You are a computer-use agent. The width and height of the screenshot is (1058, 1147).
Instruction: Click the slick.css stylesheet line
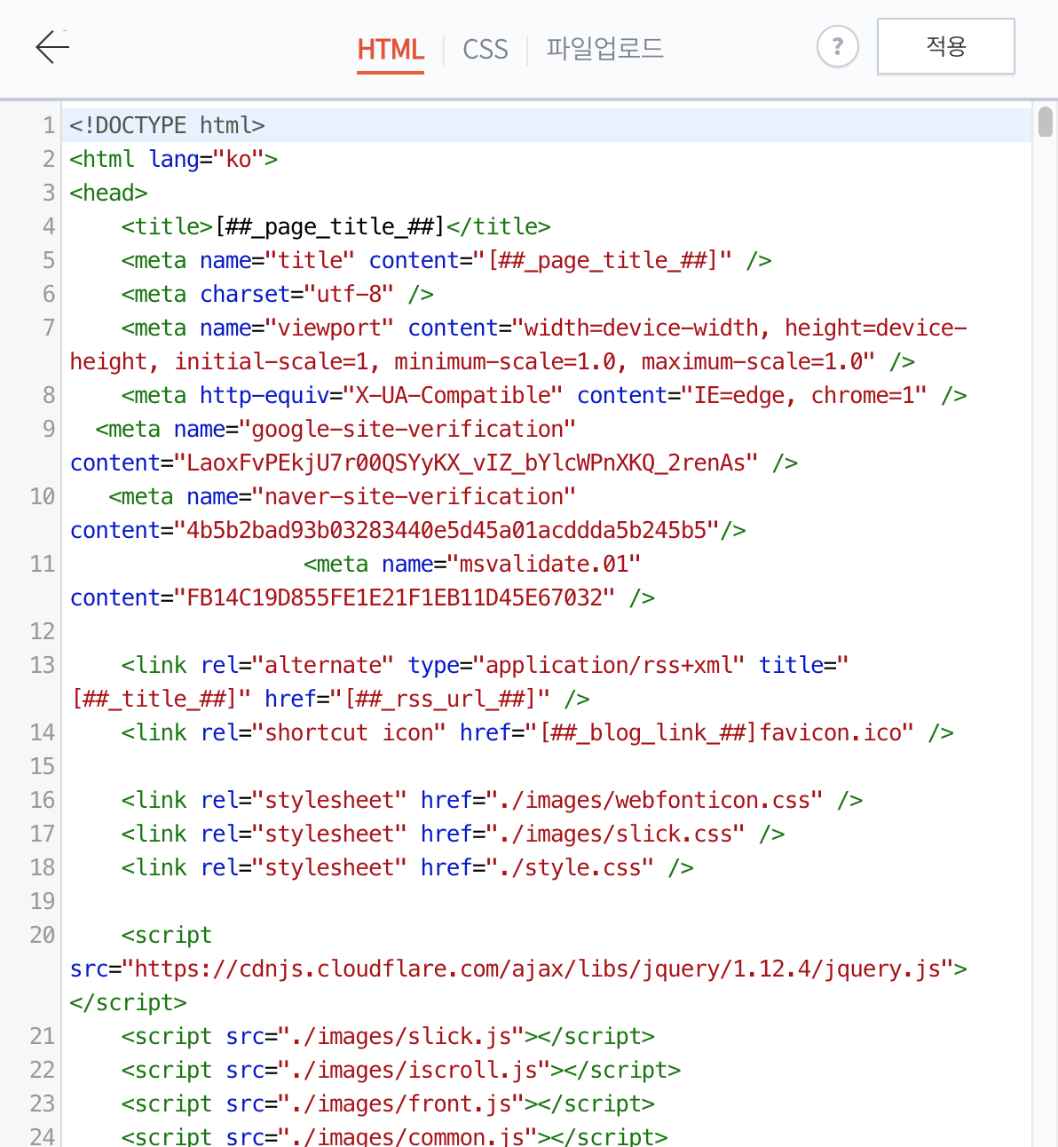(x=454, y=834)
